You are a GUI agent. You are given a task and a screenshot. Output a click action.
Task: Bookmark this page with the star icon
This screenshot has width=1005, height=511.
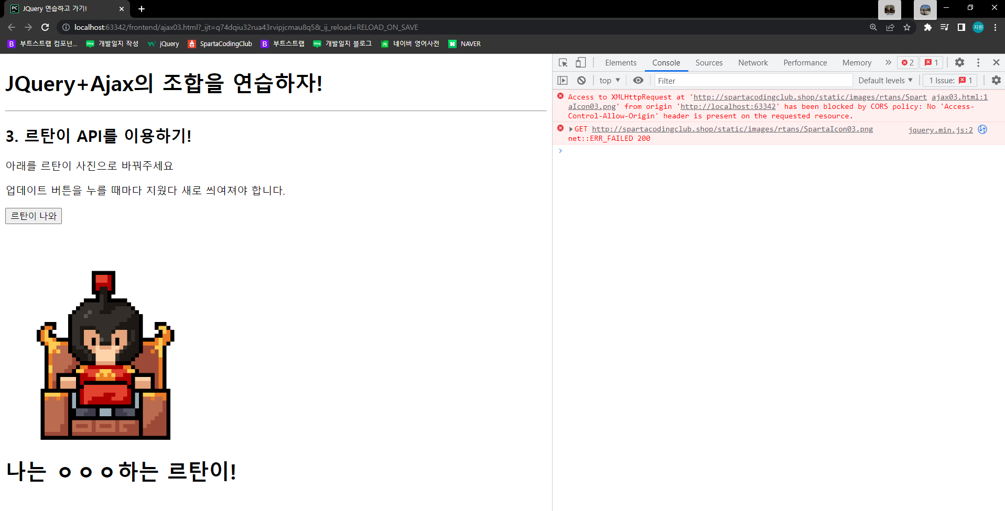(907, 27)
